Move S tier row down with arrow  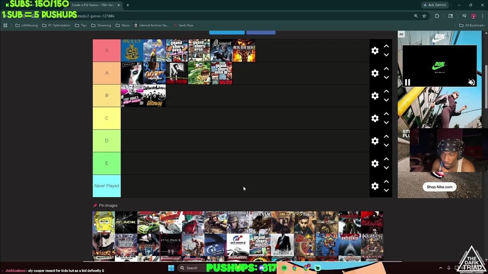coord(386,55)
